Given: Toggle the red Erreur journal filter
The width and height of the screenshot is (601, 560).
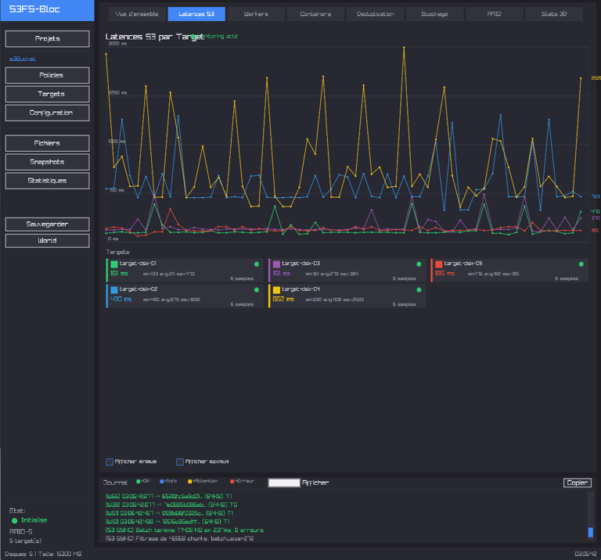Looking at the screenshot, I should coord(231,481).
